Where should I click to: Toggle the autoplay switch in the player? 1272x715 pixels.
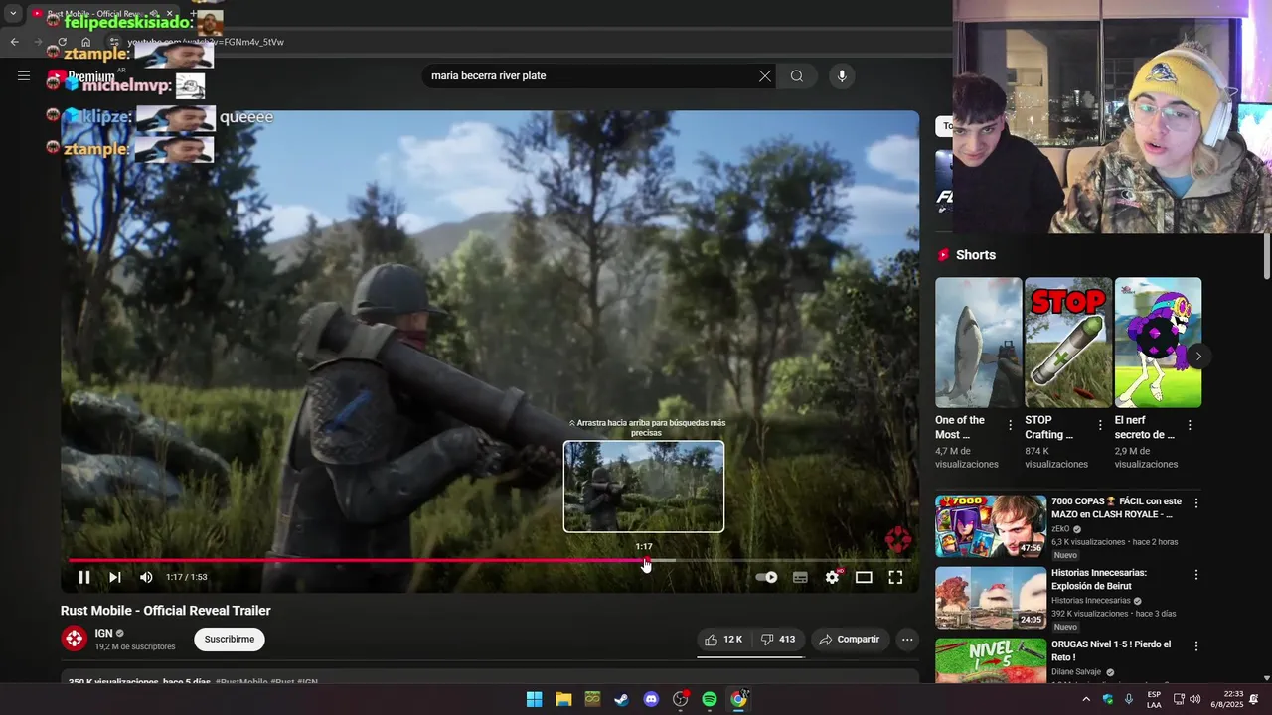tap(766, 577)
